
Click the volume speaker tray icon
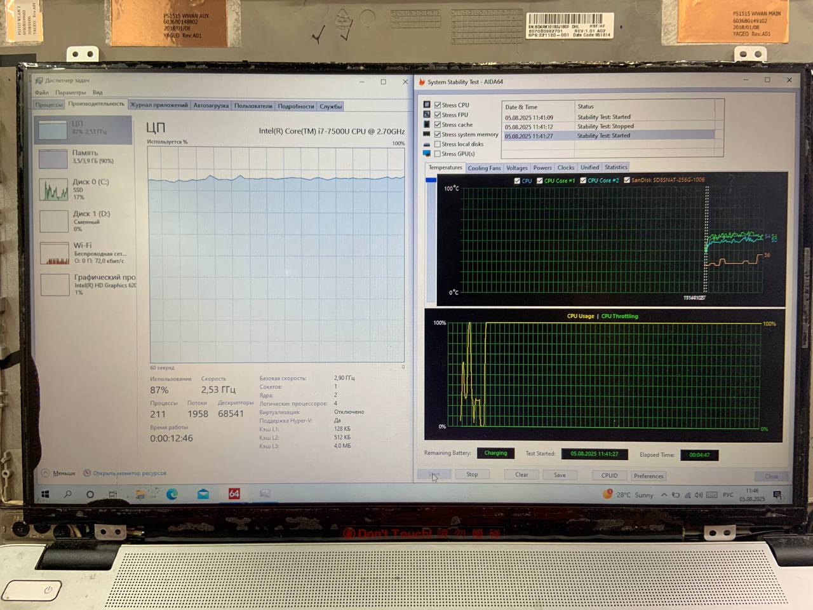(699, 495)
